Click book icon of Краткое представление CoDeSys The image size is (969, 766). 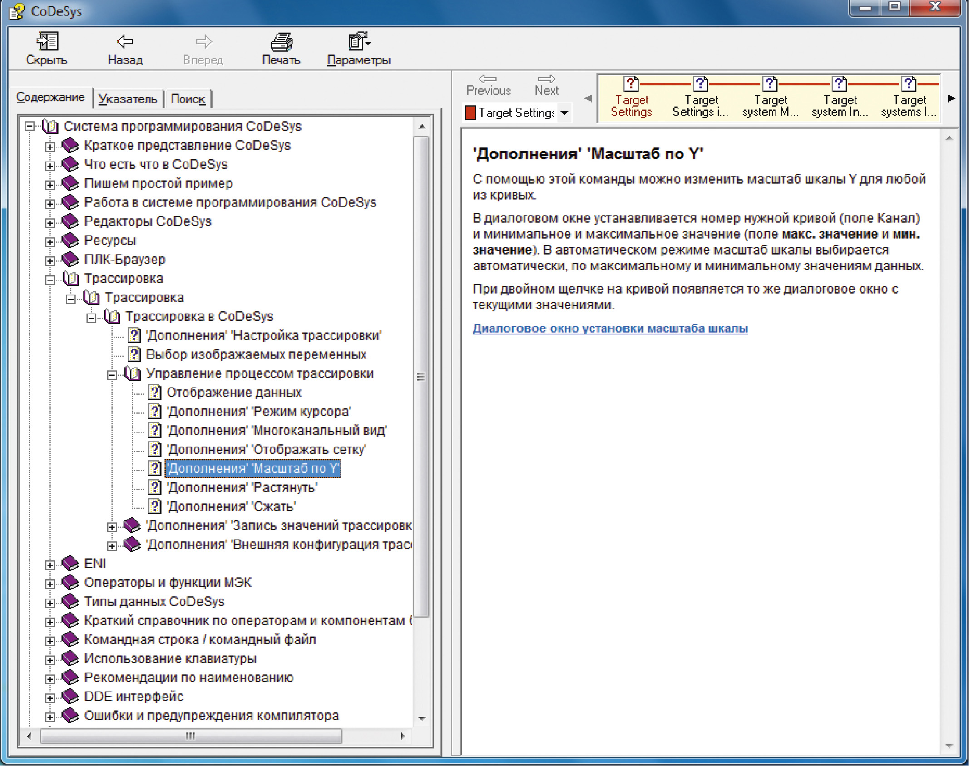pyautogui.click(x=70, y=145)
